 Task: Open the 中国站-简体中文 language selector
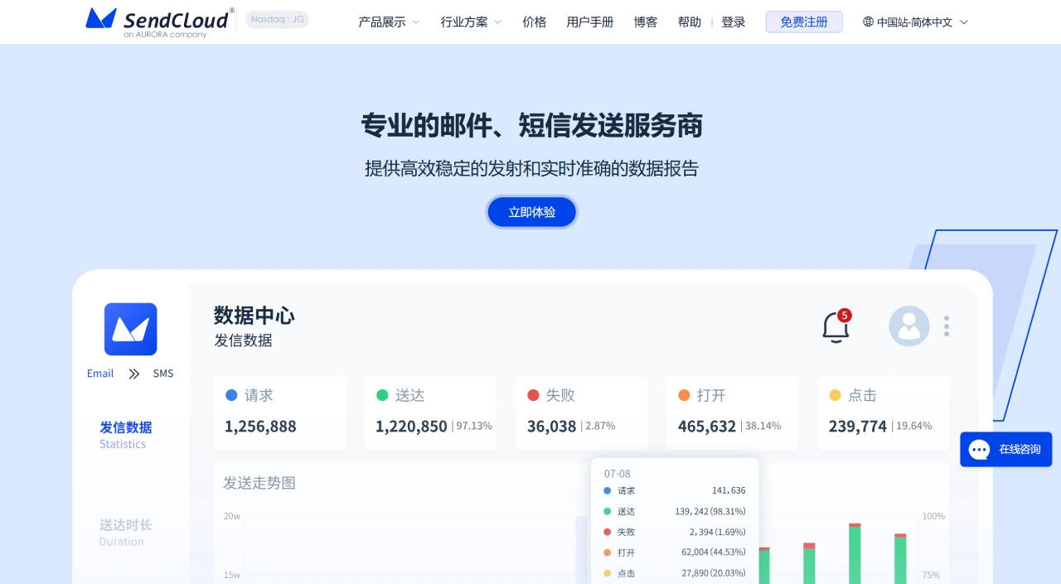coord(915,22)
